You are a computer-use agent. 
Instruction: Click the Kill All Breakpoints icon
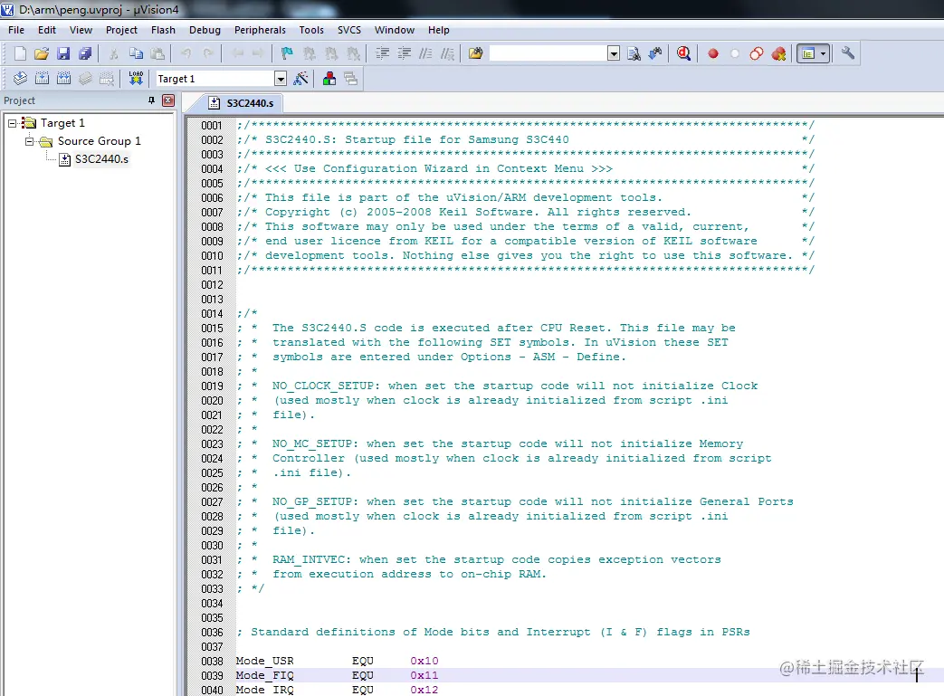[x=778, y=53]
